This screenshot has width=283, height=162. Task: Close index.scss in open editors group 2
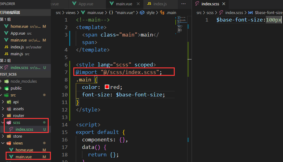pos(2,67)
